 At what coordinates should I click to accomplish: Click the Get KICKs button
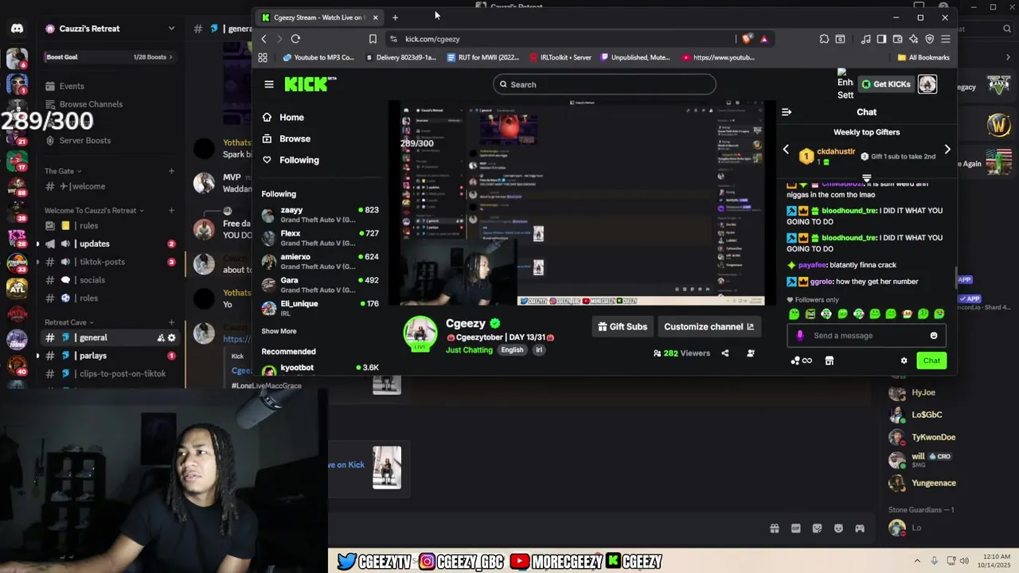(x=884, y=84)
